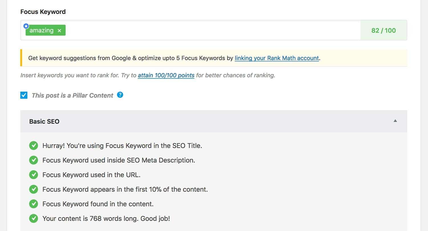The image size is (428, 231).
Task: Follow the 'attain 100/100 points' link
Action: (166, 76)
